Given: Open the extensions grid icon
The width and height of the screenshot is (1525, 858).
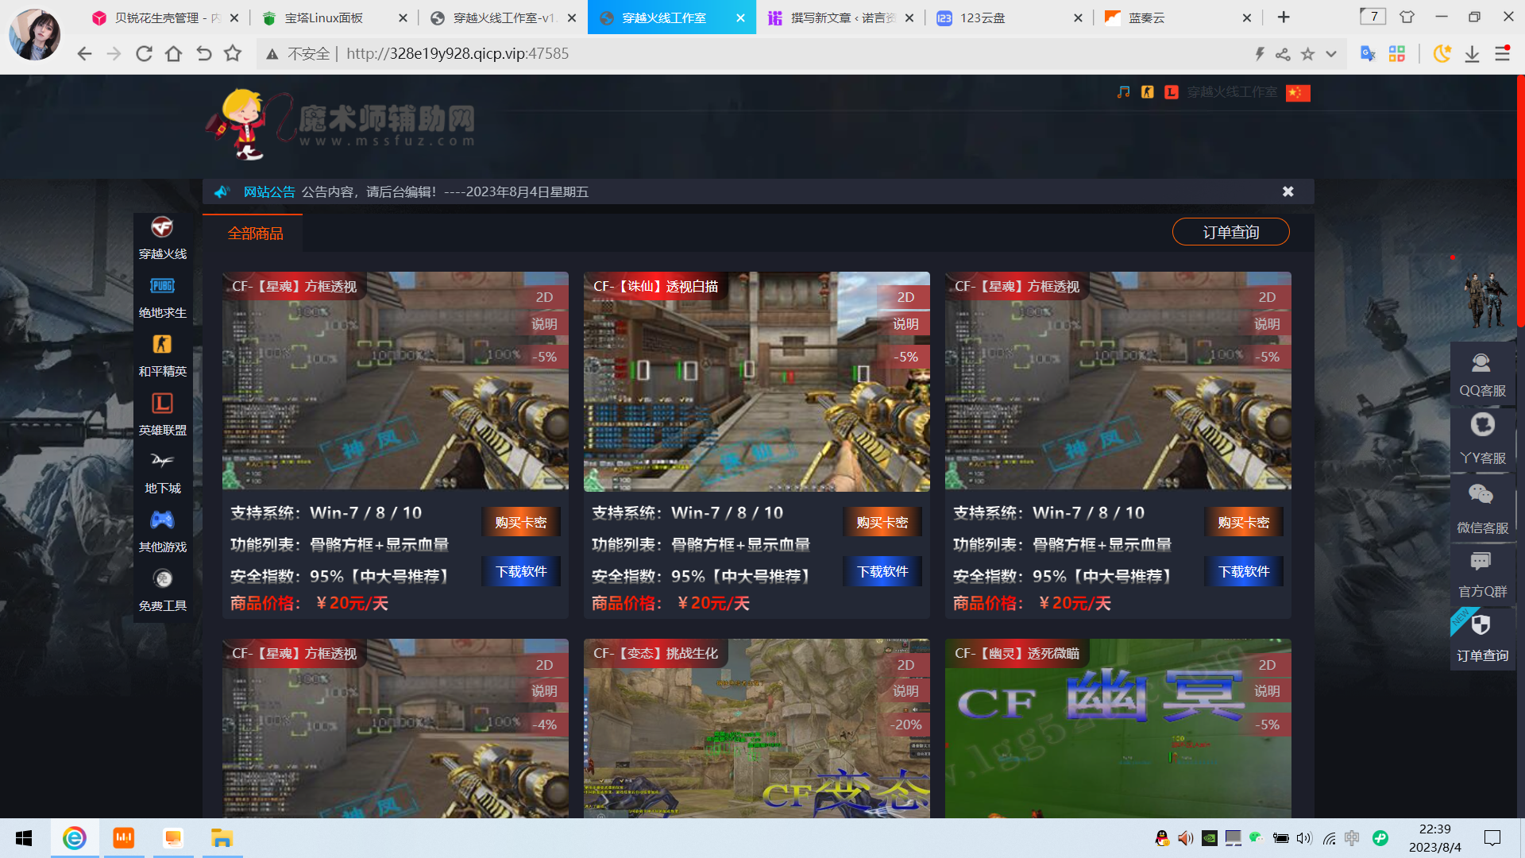Looking at the screenshot, I should point(1397,54).
